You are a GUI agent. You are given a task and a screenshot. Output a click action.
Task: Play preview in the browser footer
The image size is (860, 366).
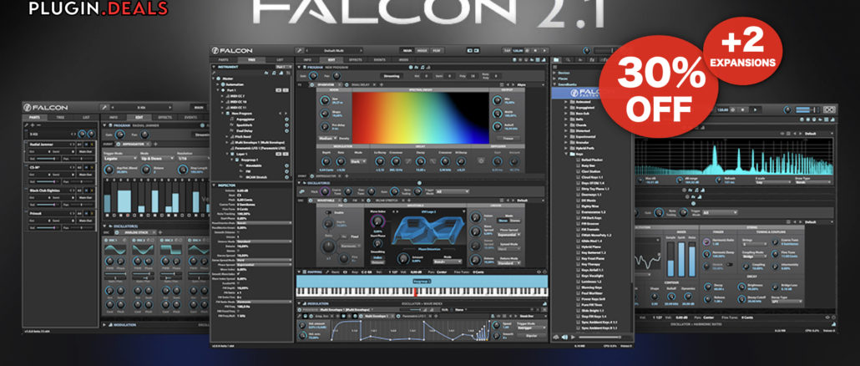point(573,337)
